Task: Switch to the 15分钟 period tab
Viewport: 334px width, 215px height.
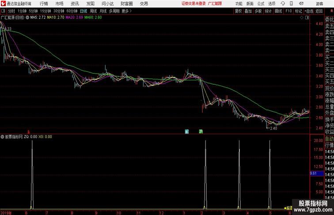Action: 46,11
